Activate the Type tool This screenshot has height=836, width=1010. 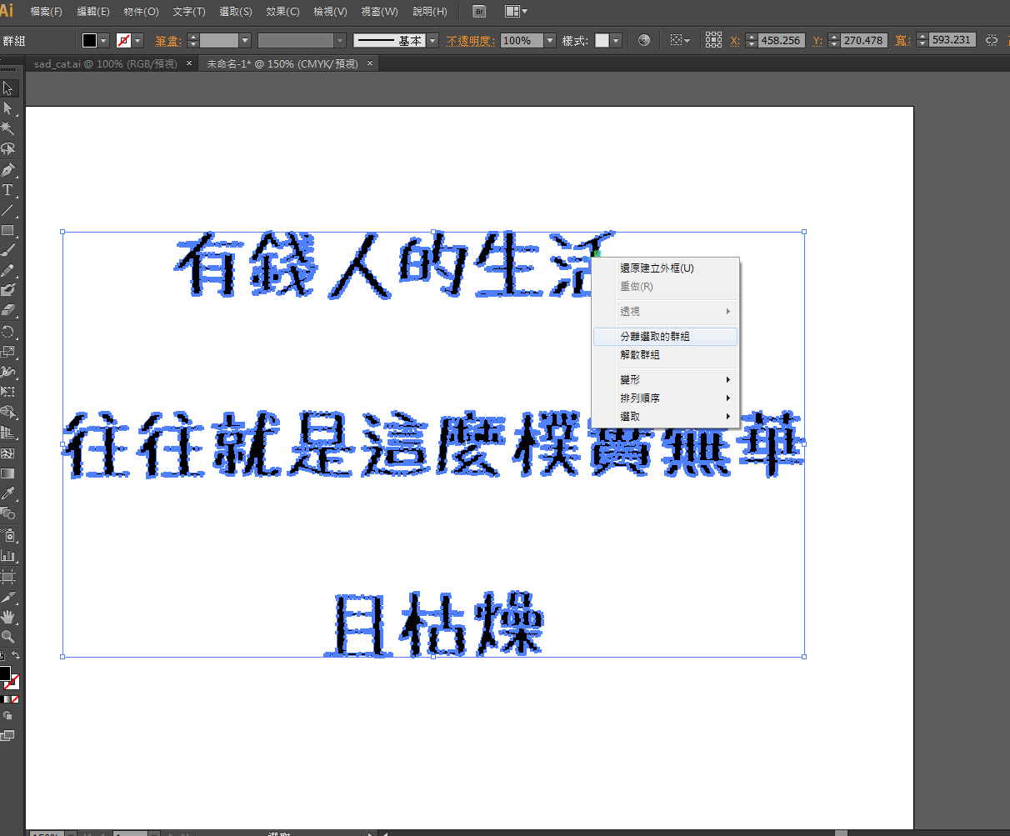tap(7, 190)
